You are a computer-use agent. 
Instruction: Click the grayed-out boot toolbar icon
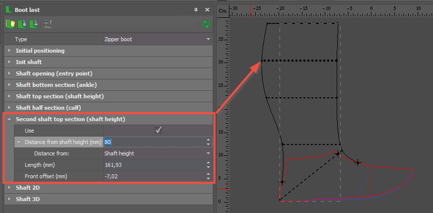click(48, 24)
